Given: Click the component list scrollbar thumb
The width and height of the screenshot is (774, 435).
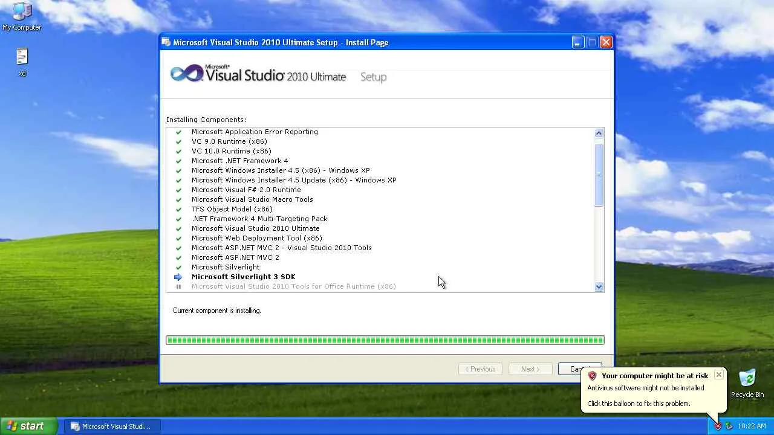Looking at the screenshot, I should pyautogui.click(x=599, y=175).
